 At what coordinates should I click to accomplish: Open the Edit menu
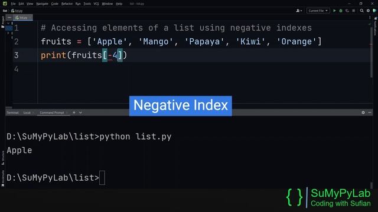tap(21, 4)
